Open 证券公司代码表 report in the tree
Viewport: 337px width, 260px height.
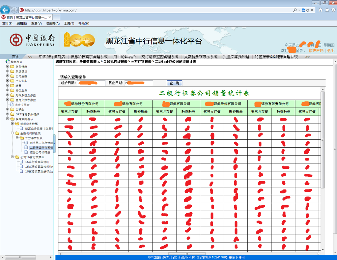click(x=40, y=153)
